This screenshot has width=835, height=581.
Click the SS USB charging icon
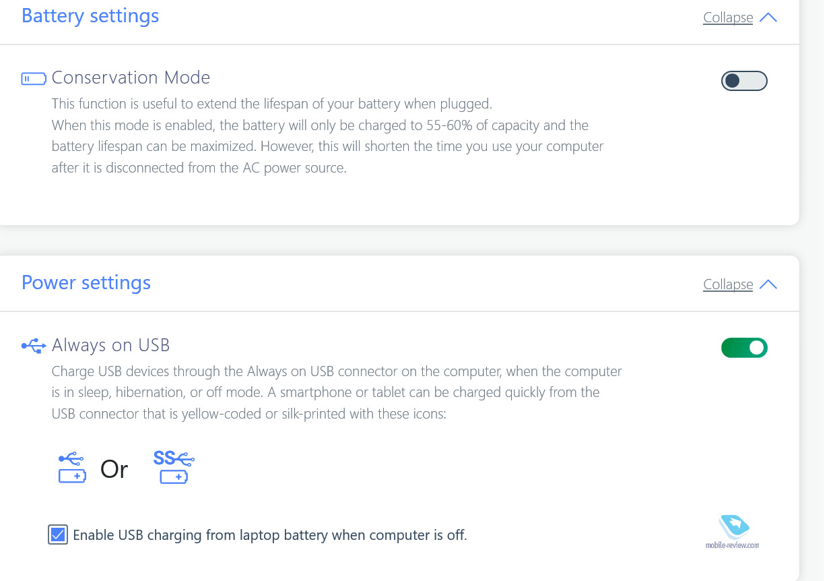[x=174, y=467]
